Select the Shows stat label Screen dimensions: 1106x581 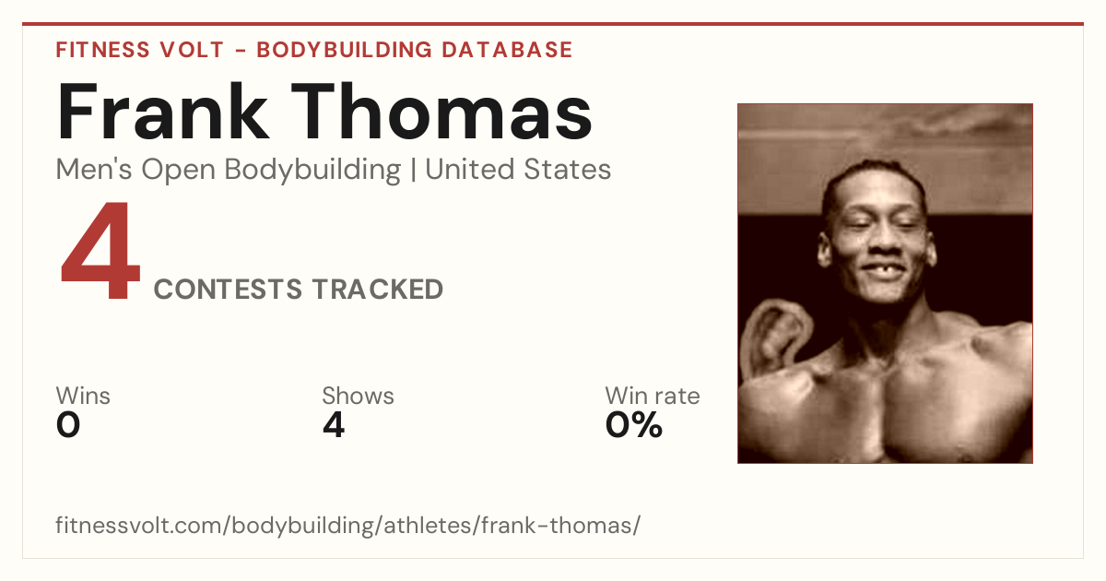coord(358,396)
